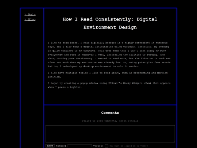The height and width of the screenshot is (148, 197).
Task: Click the paragraph about ElKowar's Wacky Widgets
Action: pyautogui.click(x=109, y=85)
